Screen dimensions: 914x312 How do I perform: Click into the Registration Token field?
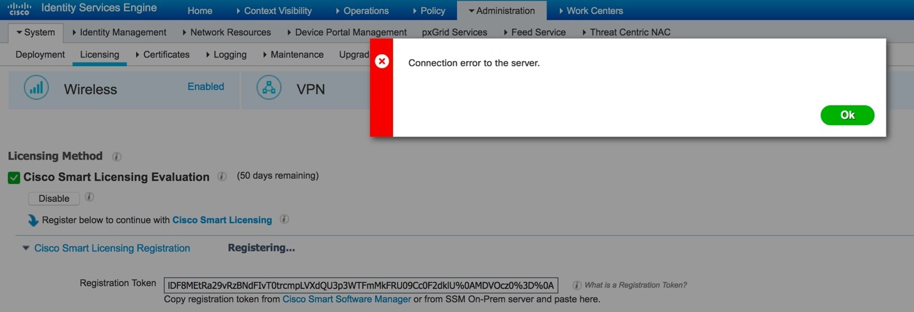[x=361, y=285]
